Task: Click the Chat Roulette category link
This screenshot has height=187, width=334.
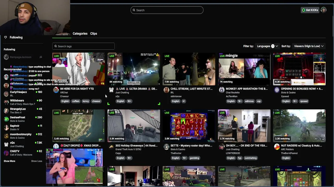Action: (x=233, y=93)
